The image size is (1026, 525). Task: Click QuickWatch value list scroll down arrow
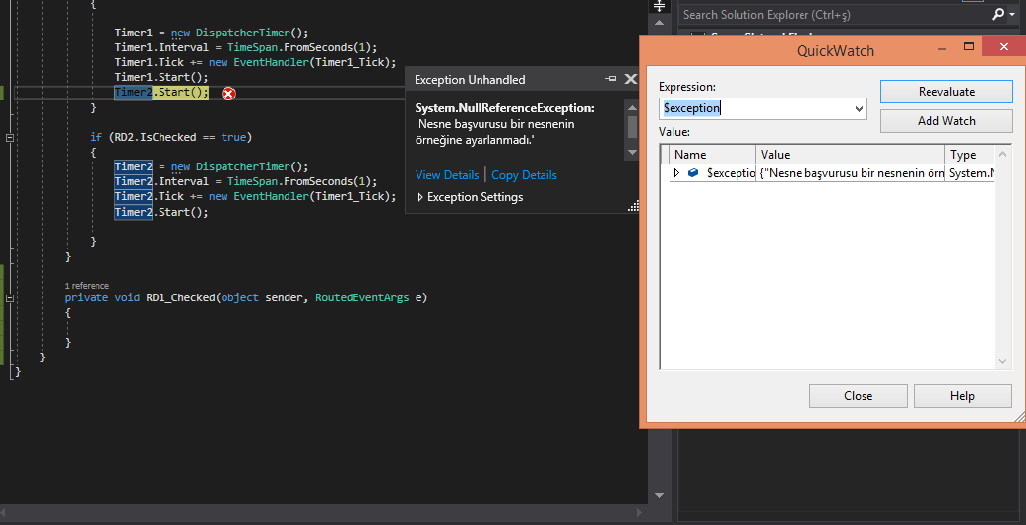[1003, 361]
